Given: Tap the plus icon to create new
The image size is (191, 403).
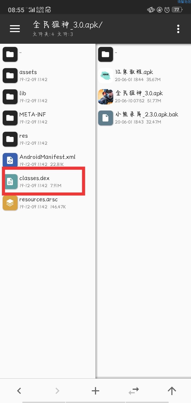Looking at the screenshot, I should point(95,391).
